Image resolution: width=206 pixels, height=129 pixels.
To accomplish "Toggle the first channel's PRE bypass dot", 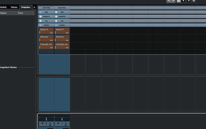I will point(41,12).
